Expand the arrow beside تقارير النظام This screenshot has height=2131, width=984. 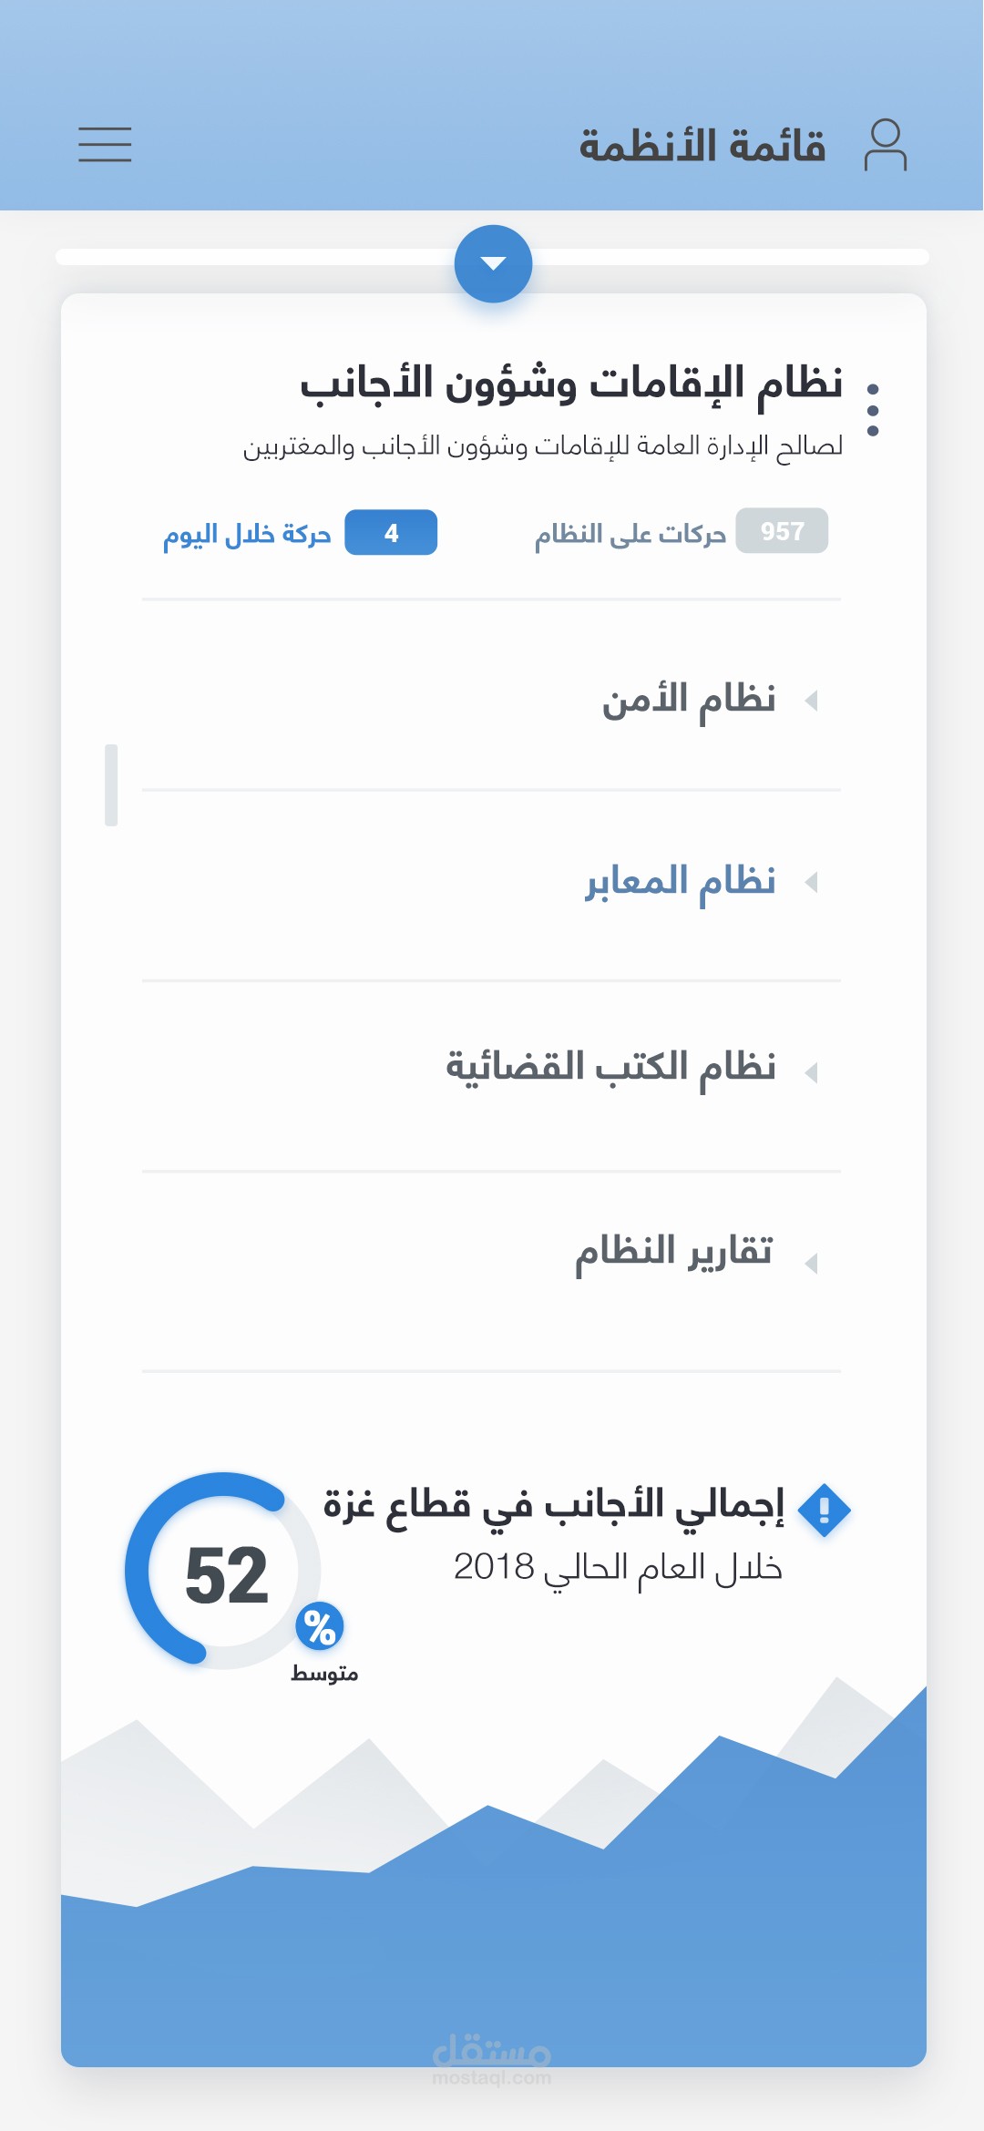click(811, 1263)
